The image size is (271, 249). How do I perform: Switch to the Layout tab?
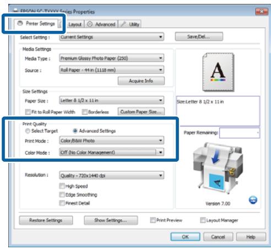75,24
